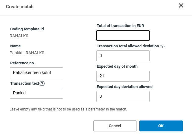The width and height of the screenshot is (192, 139).
Task: Click the Expected day of month label
Action: 117,66
